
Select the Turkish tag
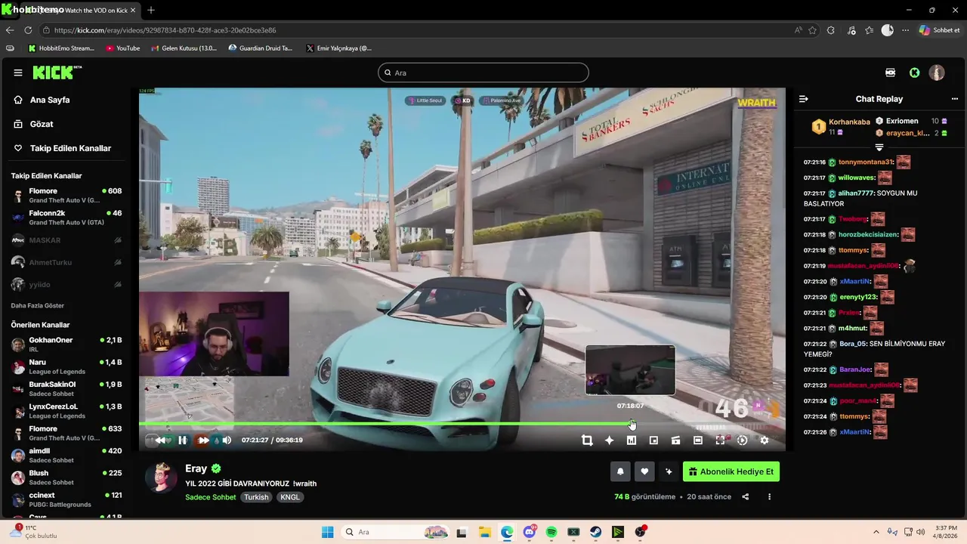click(256, 497)
